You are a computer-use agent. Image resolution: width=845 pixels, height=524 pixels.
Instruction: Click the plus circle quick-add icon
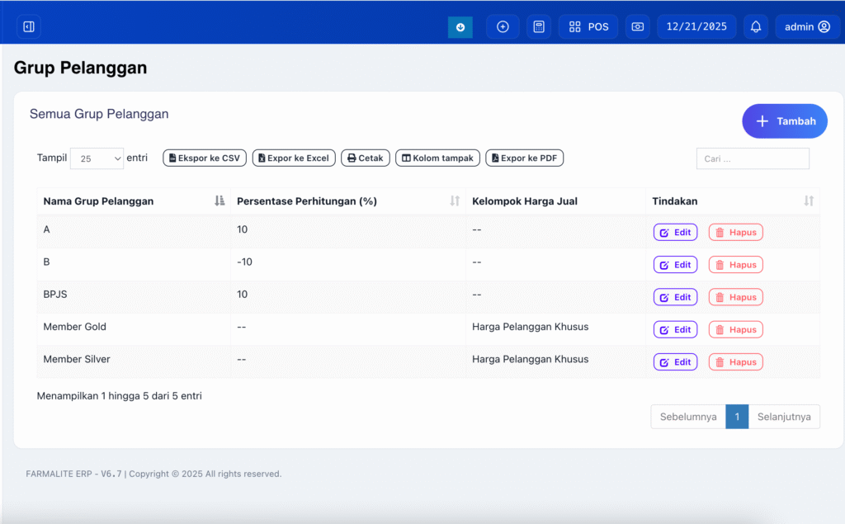pos(503,27)
